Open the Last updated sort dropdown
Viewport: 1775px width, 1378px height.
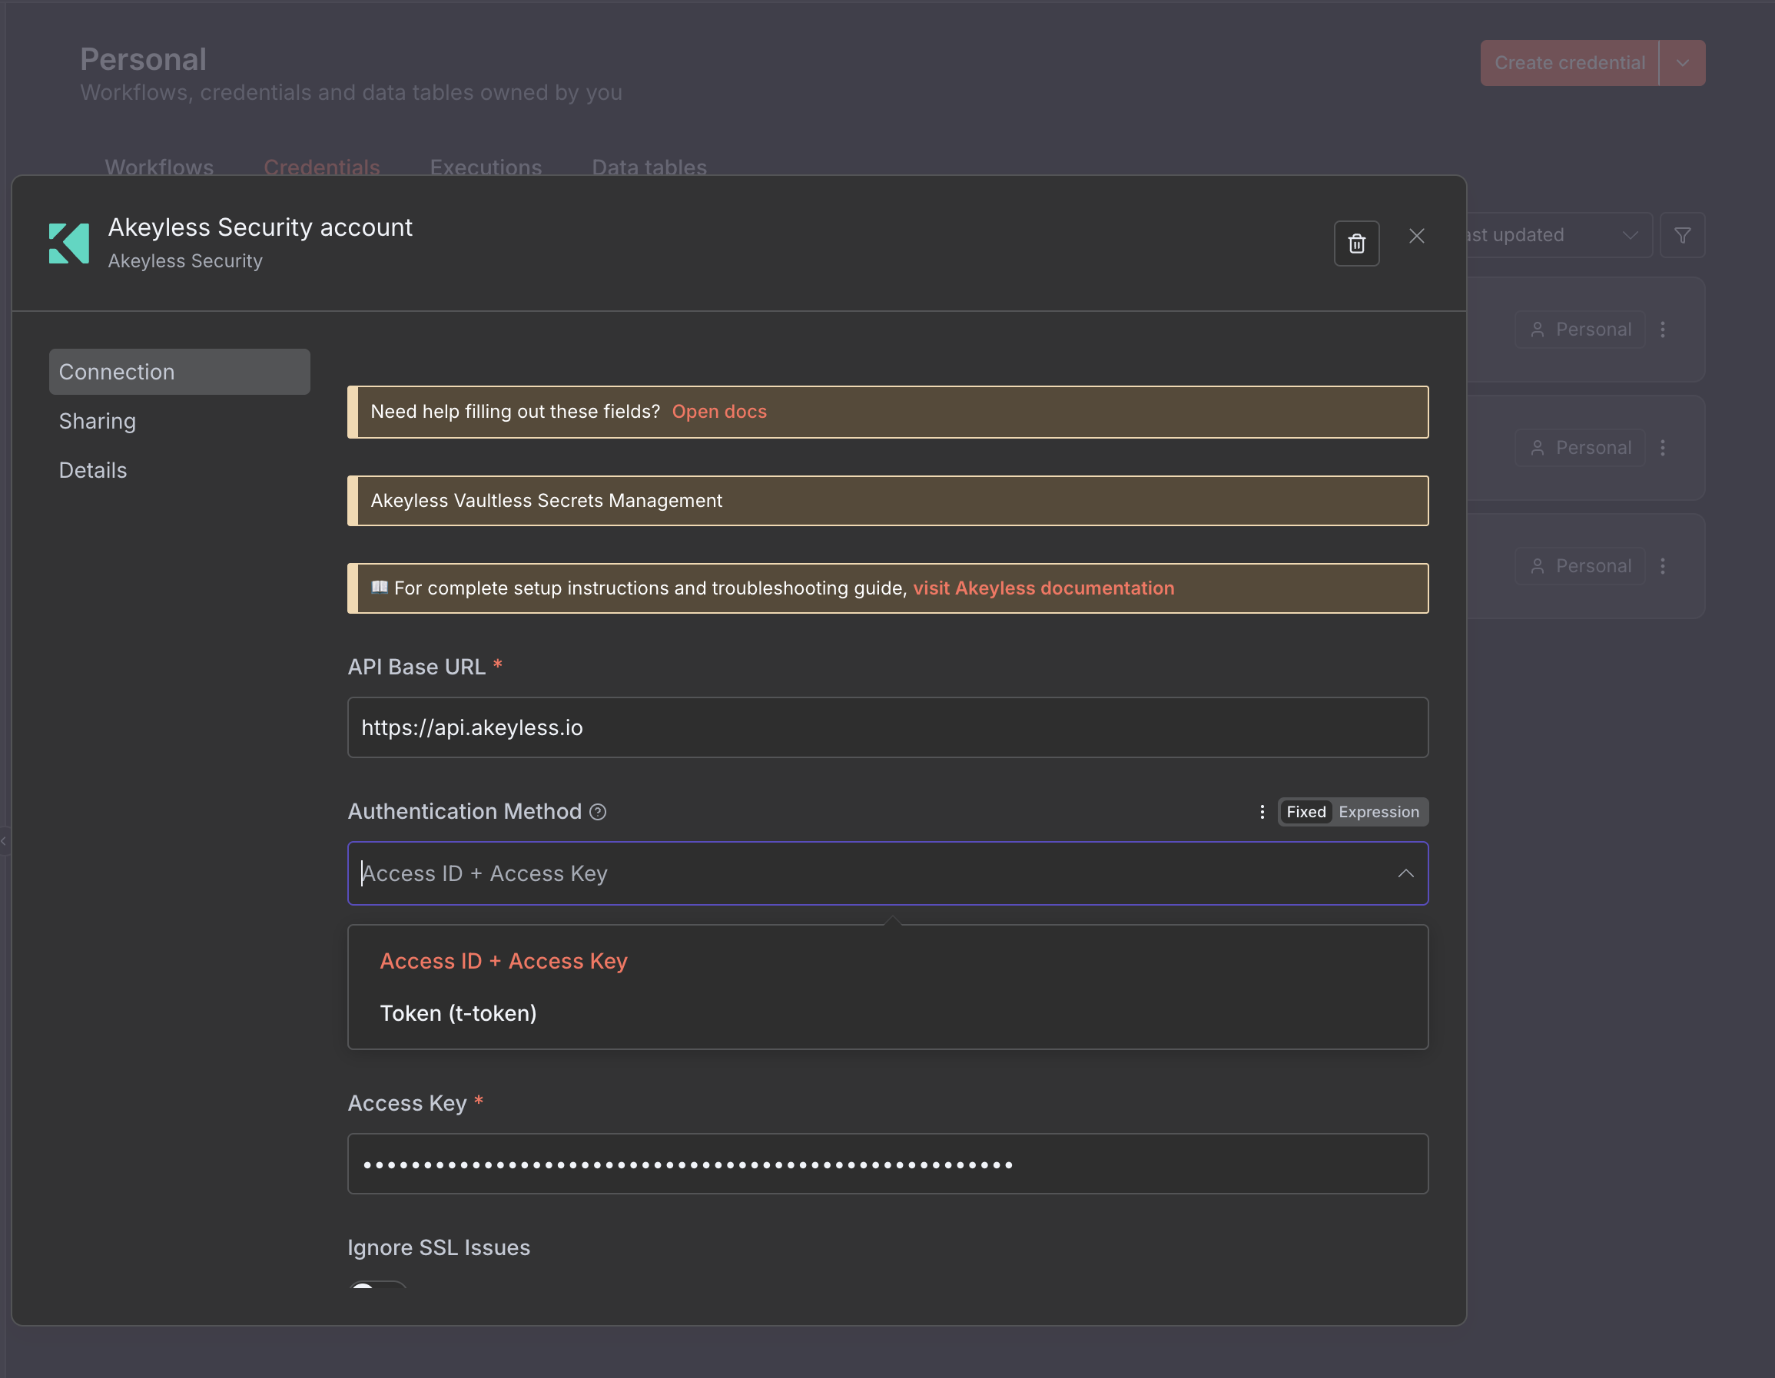[x=1556, y=236]
